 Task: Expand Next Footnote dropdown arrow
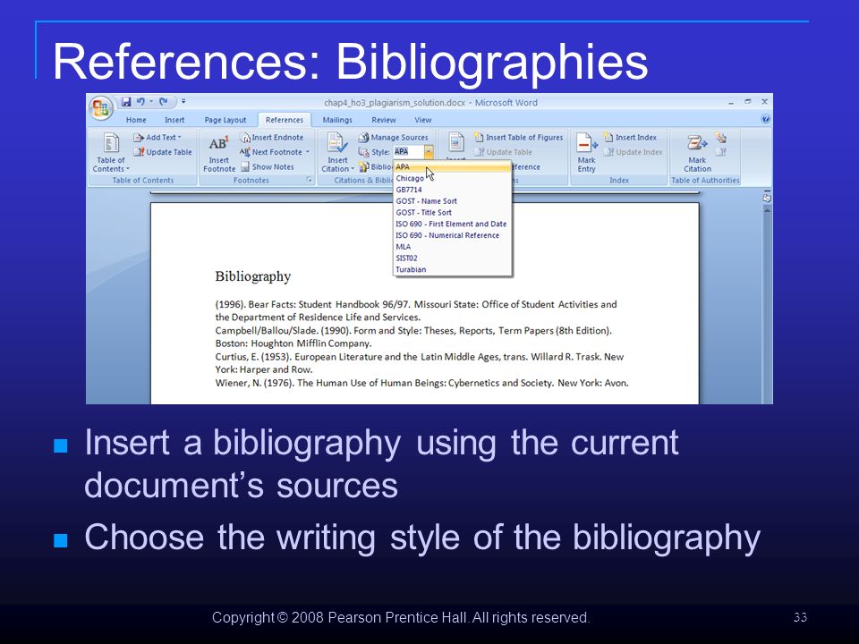[x=308, y=152]
